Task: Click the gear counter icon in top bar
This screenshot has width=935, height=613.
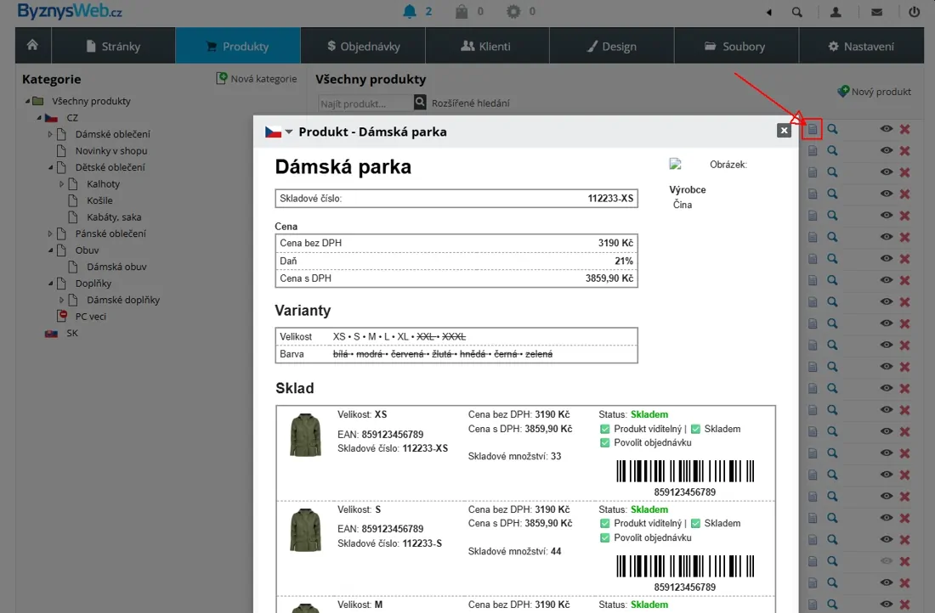Action: [513, 11]
